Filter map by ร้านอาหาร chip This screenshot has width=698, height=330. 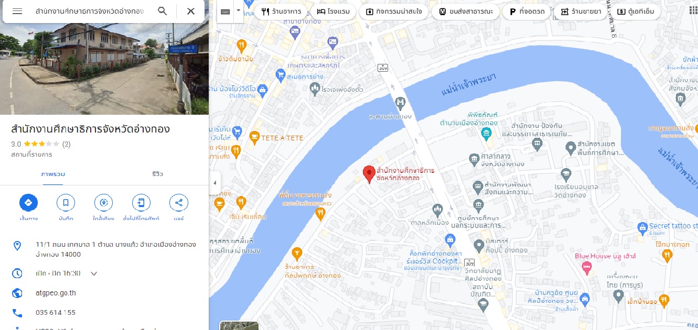pyautogui.click(x=281, y=12)
